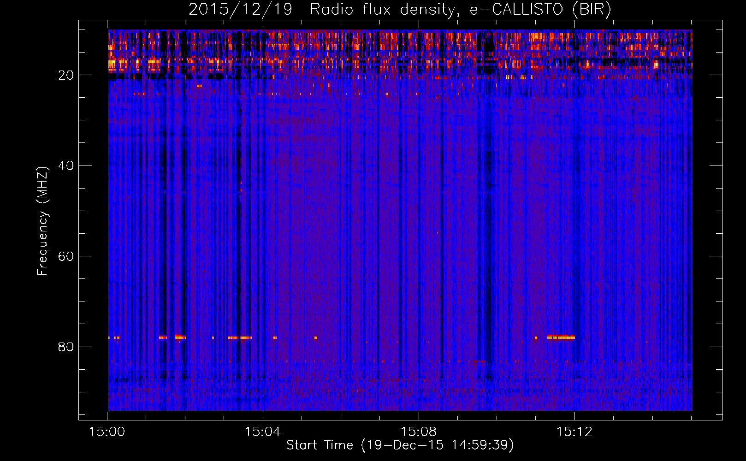Click the long bright emission streak near 15:12 at 78 MHz
This screenshot has height=461, width=746.
(x=561, y=337)
